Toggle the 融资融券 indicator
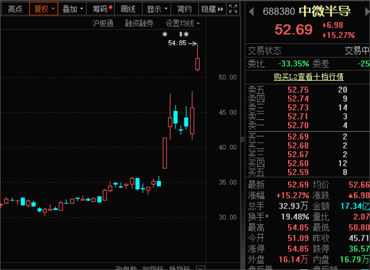This screenshot has height=270, width=370. coord(139,23)
